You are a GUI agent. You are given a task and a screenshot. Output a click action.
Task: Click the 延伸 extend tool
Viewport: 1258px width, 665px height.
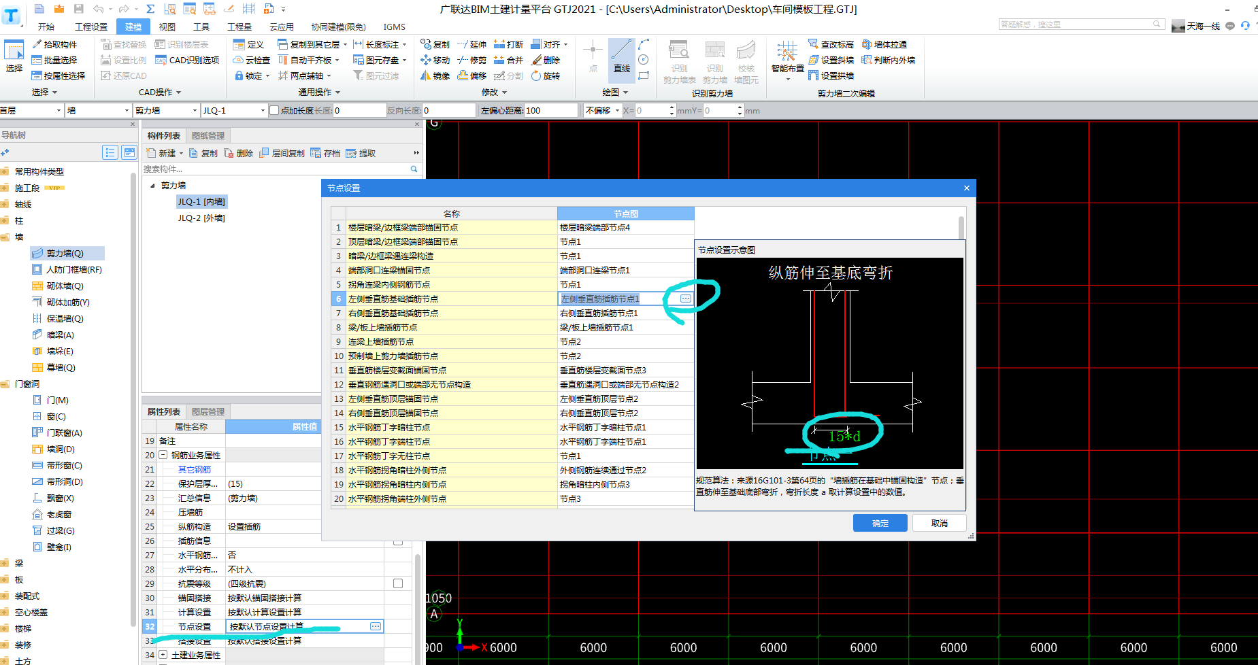coord(472,44)
